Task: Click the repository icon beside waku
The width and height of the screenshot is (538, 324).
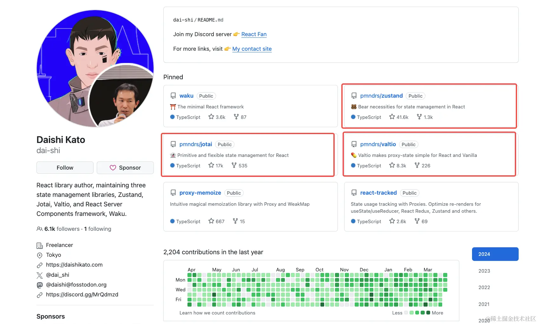Action: click(173, 96)
